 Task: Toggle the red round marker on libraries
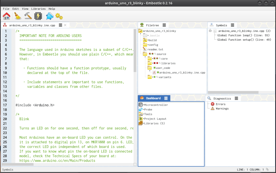pos(157,63)
